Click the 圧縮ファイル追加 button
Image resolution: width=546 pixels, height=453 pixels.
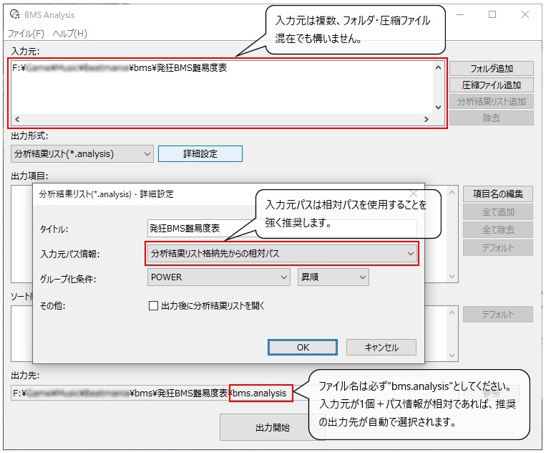click(492, 85)
